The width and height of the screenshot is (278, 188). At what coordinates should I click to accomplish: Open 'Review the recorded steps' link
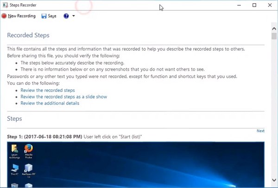click(48, 90)
